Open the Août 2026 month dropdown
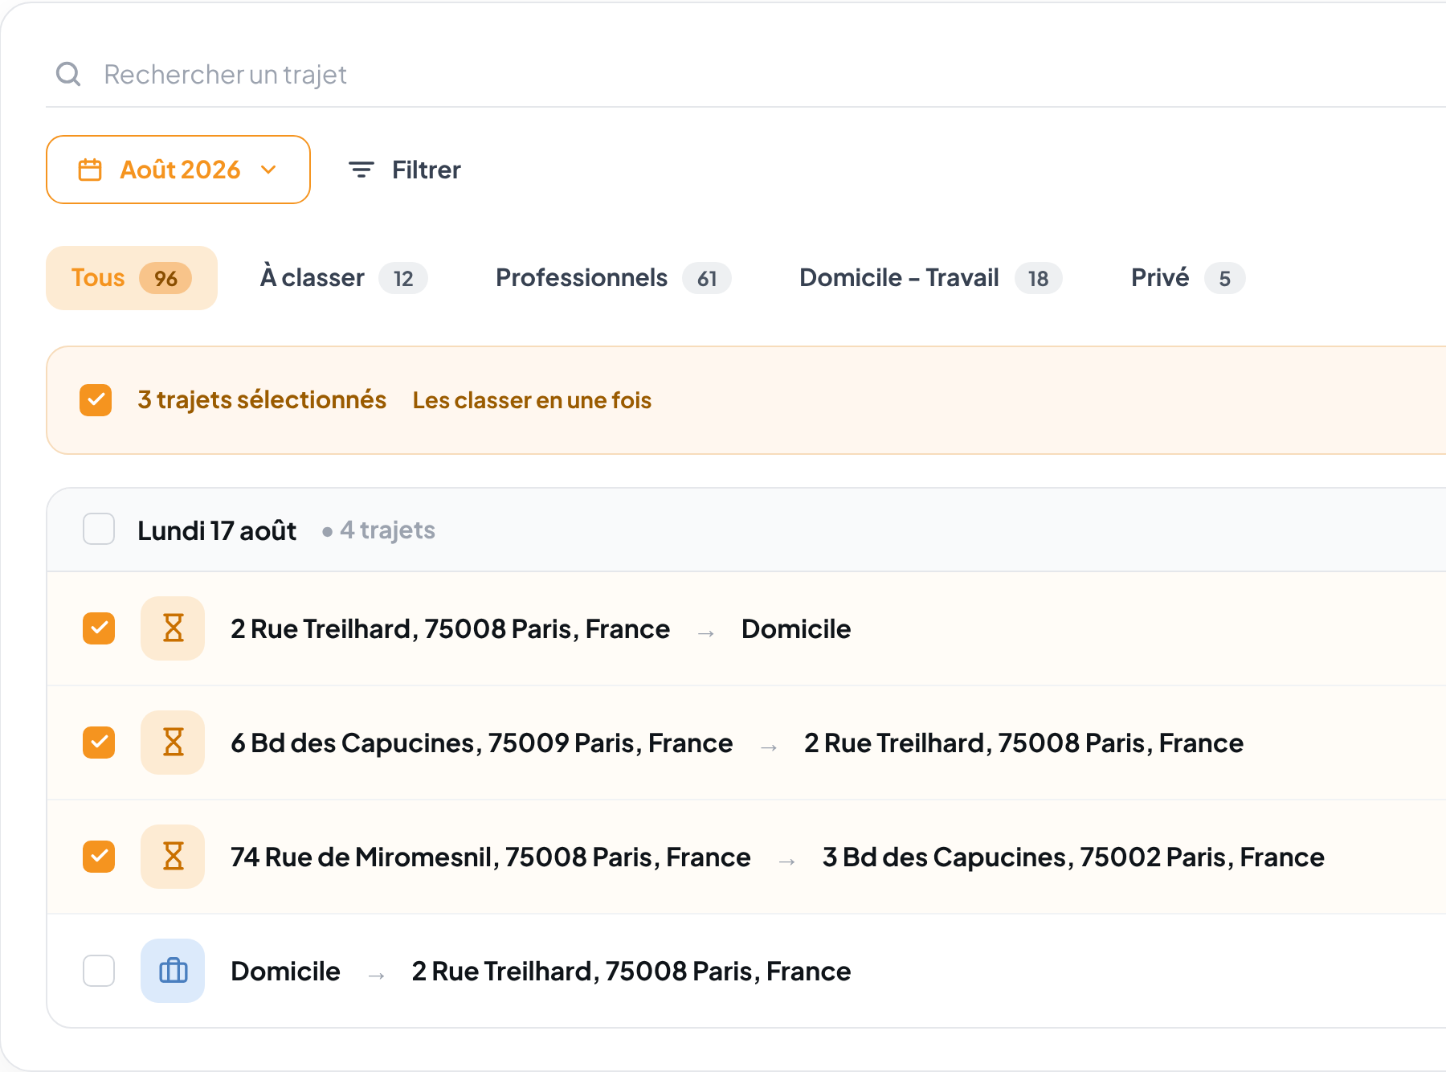This screenshot has height=1072, width=1446. click(178, 170)
